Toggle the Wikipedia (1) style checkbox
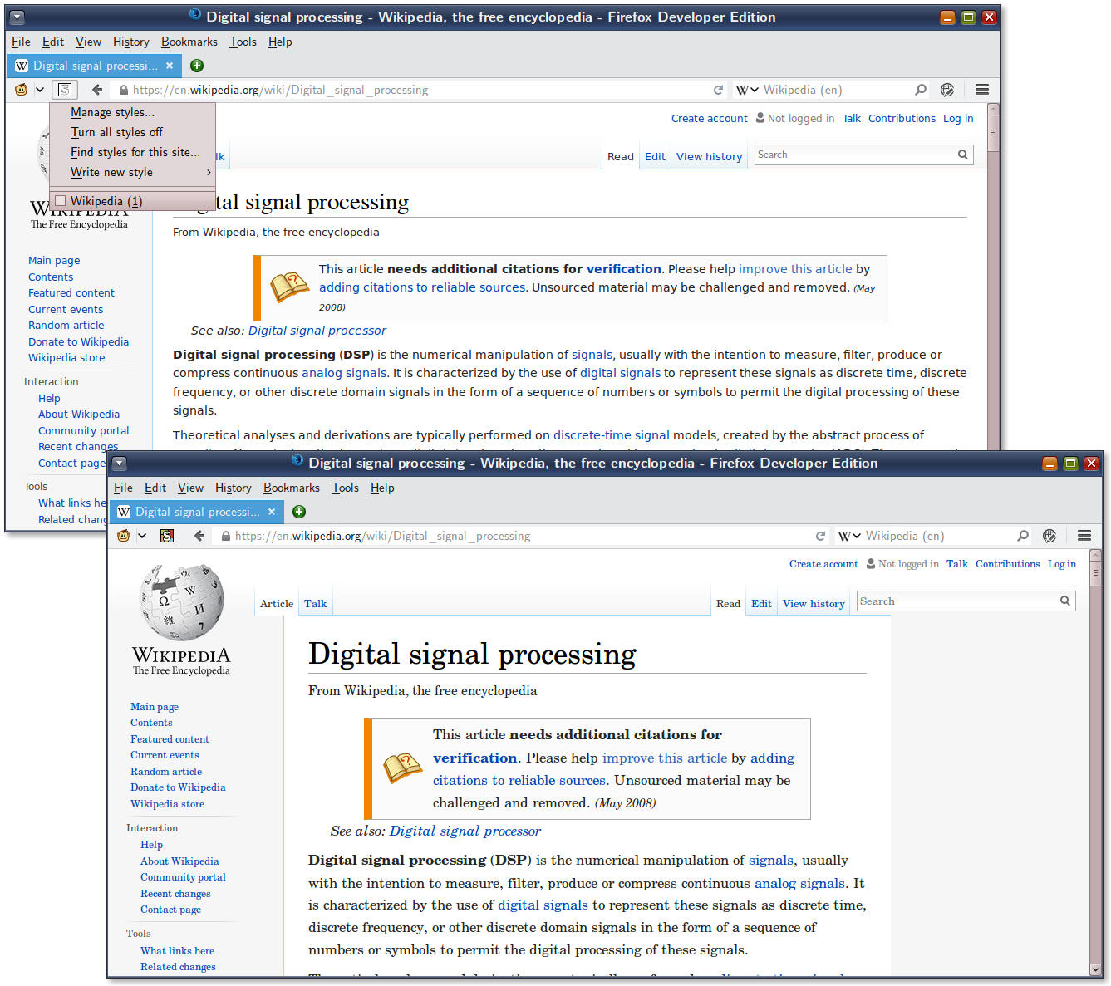This screenshot has width=1111, height=986. point(60,201)
